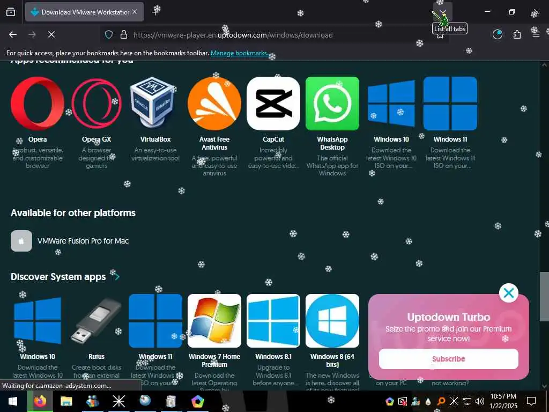This screenshot has width=549, height=412.
Task: Go back with the browser back arrow
Action: pyautogui.click(x=13, y=35)
